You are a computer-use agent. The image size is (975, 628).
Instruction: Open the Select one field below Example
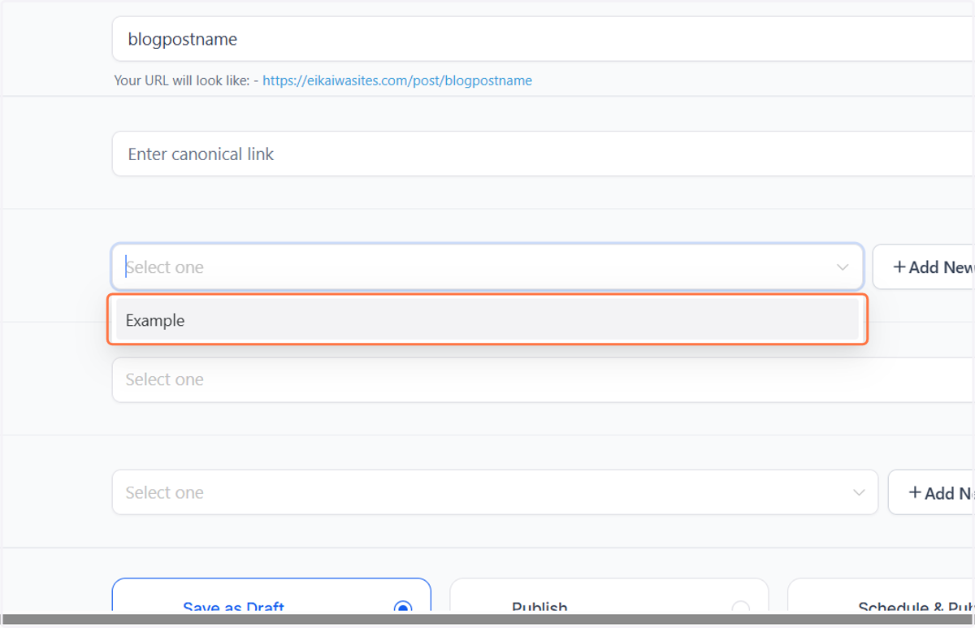click(543, 379)
